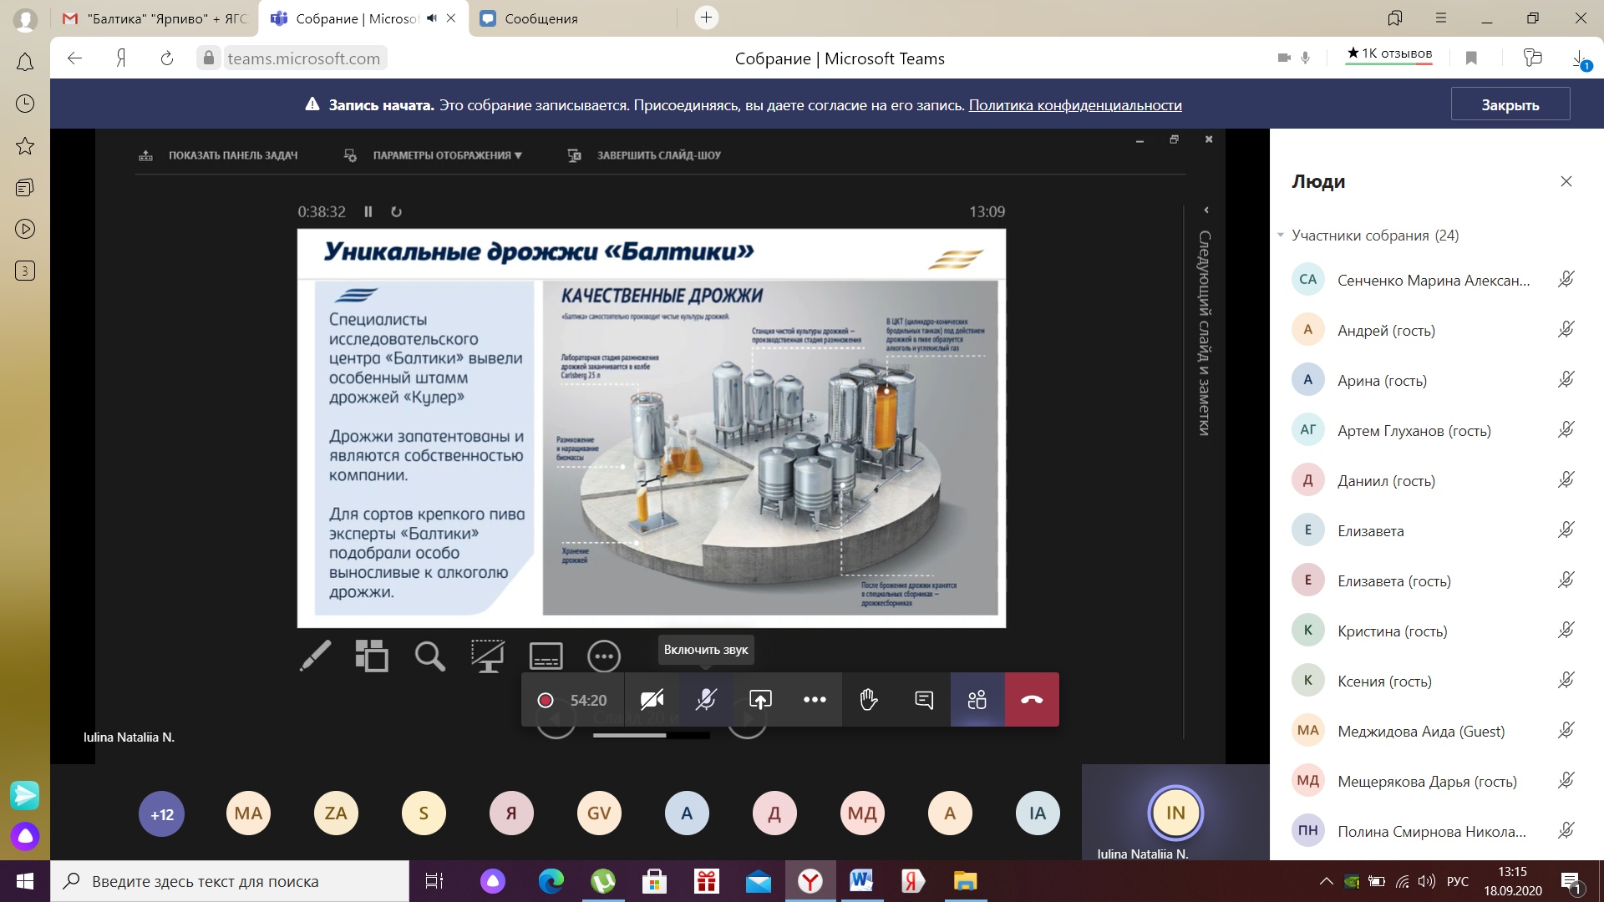The height and width of the screenshot is (902, 1604).
Task: Select the IA participant avatar
Action: (x=1038, y=813)
